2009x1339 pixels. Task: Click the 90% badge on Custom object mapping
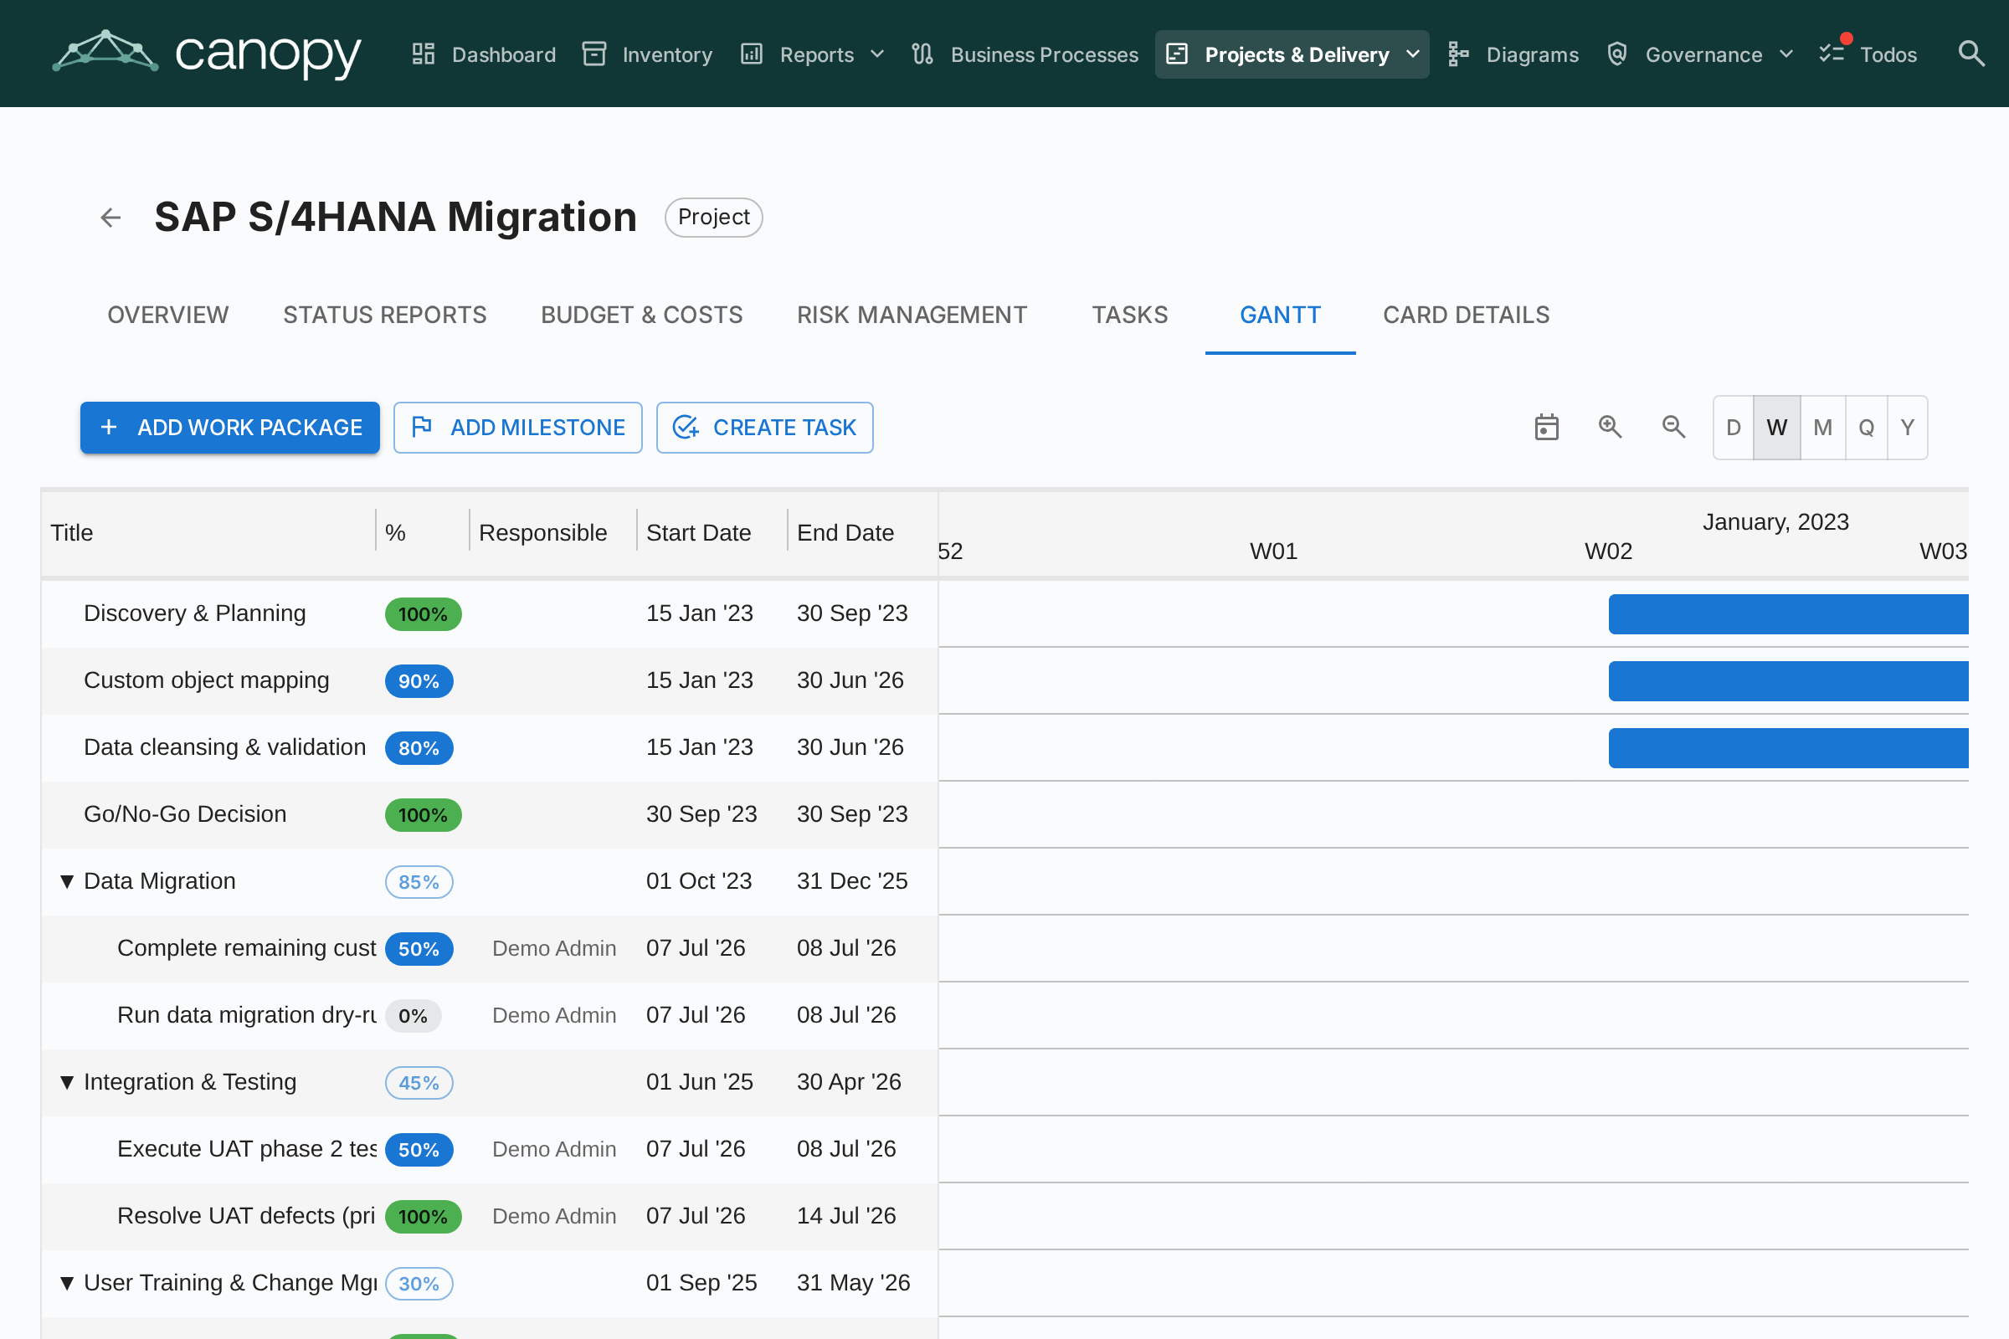click(x=419, y=681)
